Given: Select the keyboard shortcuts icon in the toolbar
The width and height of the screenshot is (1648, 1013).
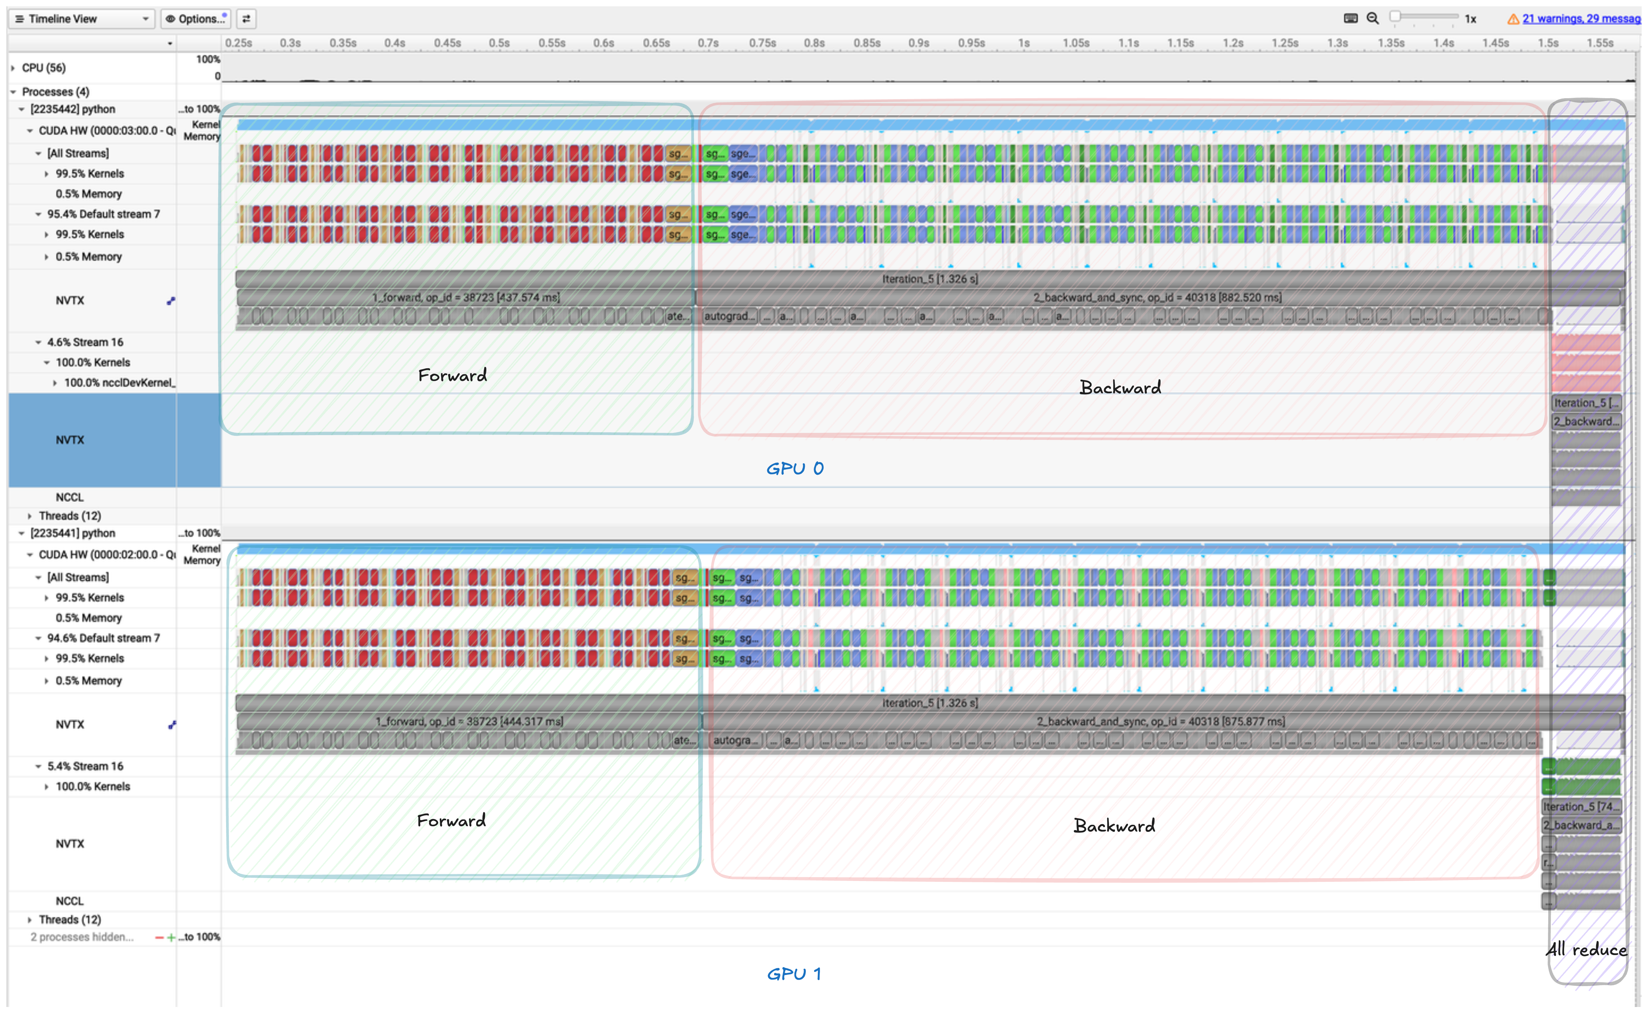Looking at the screenshot, I should pyautogui.click(x=1352, y=18).
